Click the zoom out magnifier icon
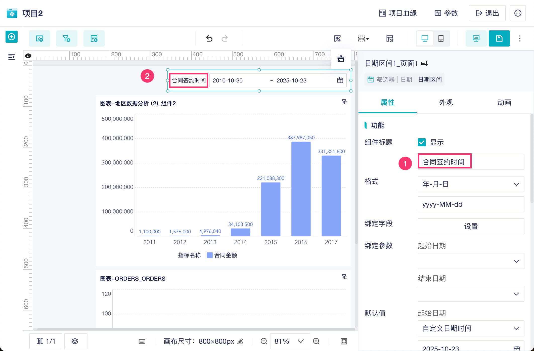Image resolution: width=534 pixels, height=351 pixels. coord(264,341)
